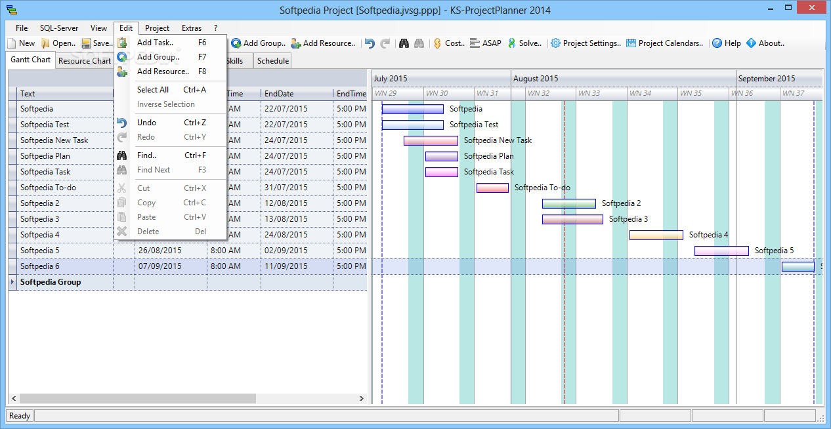Click Add Group icon in Edit menu
Screen dimensions: 831x429
click(x=122, y=57)
